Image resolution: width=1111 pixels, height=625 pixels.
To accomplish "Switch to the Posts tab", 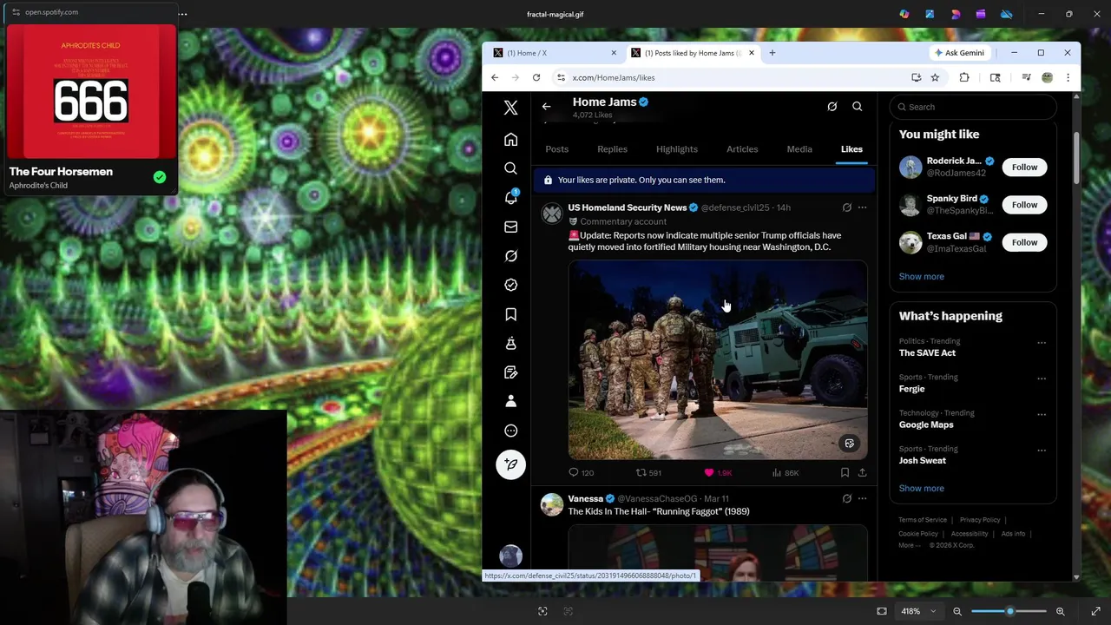I will coord(556,149).
